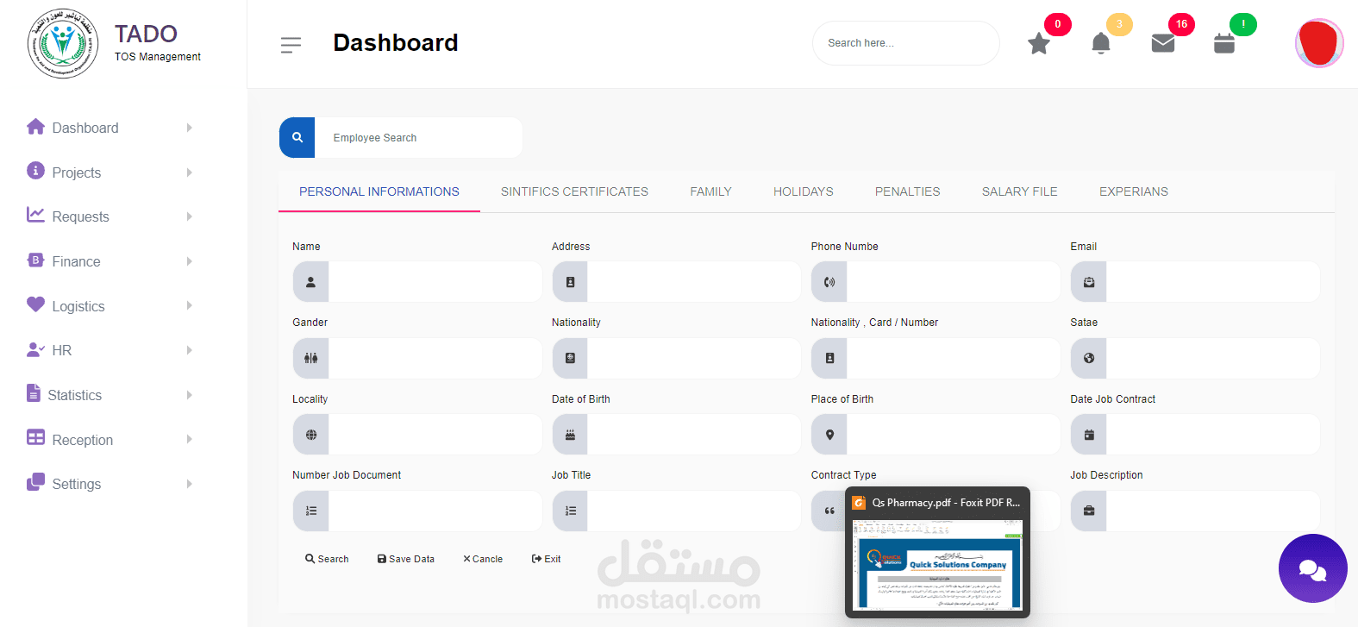
Task: Click the briefcase icon in Job Description field
Action: coord(1089,511)
